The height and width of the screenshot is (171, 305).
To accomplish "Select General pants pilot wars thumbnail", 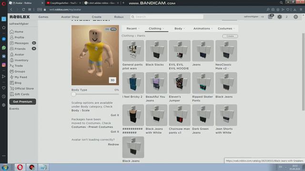I will point(133,51).
